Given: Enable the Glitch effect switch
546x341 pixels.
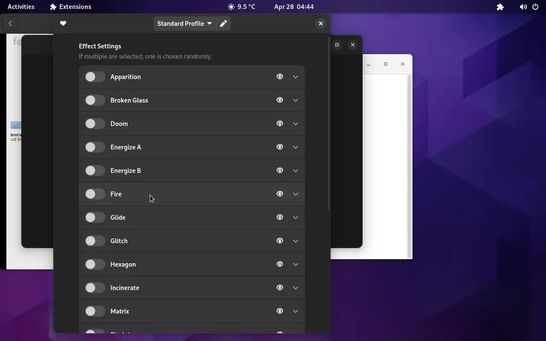Looking at the screenshot, I should pos(95,241).
